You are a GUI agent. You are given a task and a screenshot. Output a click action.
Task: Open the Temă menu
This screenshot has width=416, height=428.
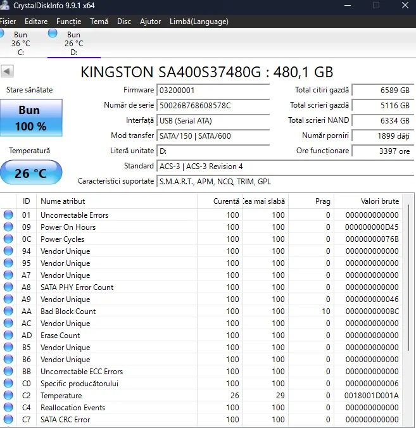coord(99,22)
